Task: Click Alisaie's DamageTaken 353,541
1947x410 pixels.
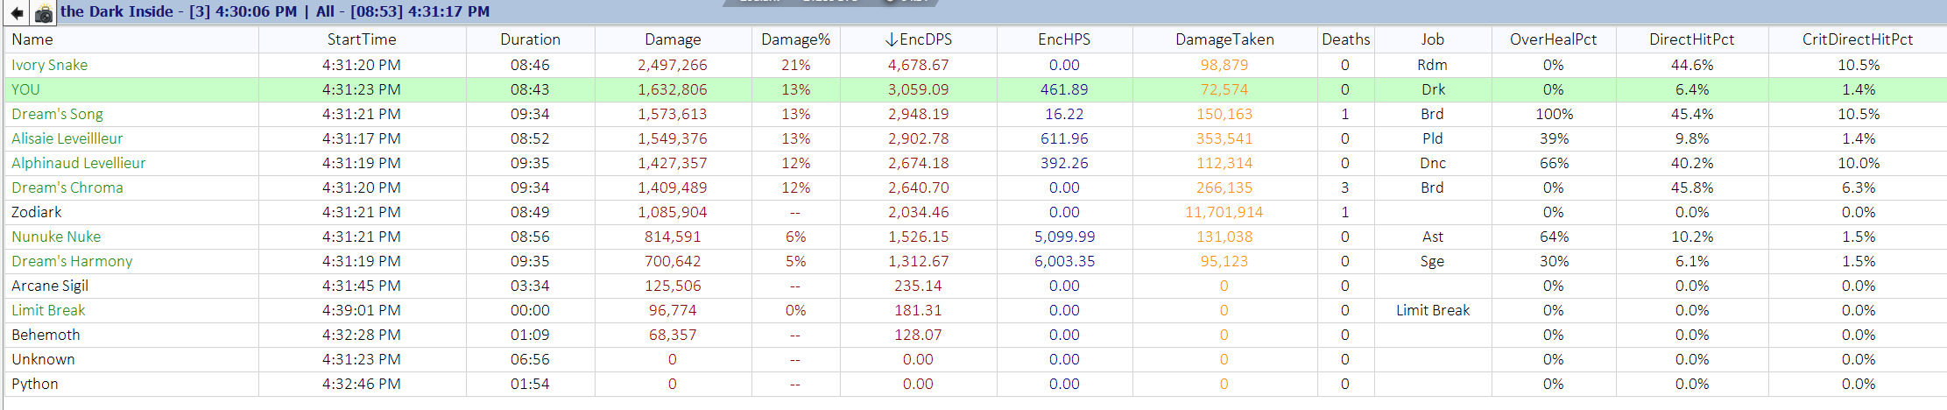Action: 1224,138
